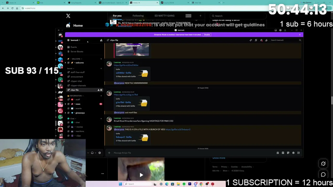This screenshot has width=333, height=187.
Task: Play video thumbnail in X feed
Action: [x=141, y=175]
